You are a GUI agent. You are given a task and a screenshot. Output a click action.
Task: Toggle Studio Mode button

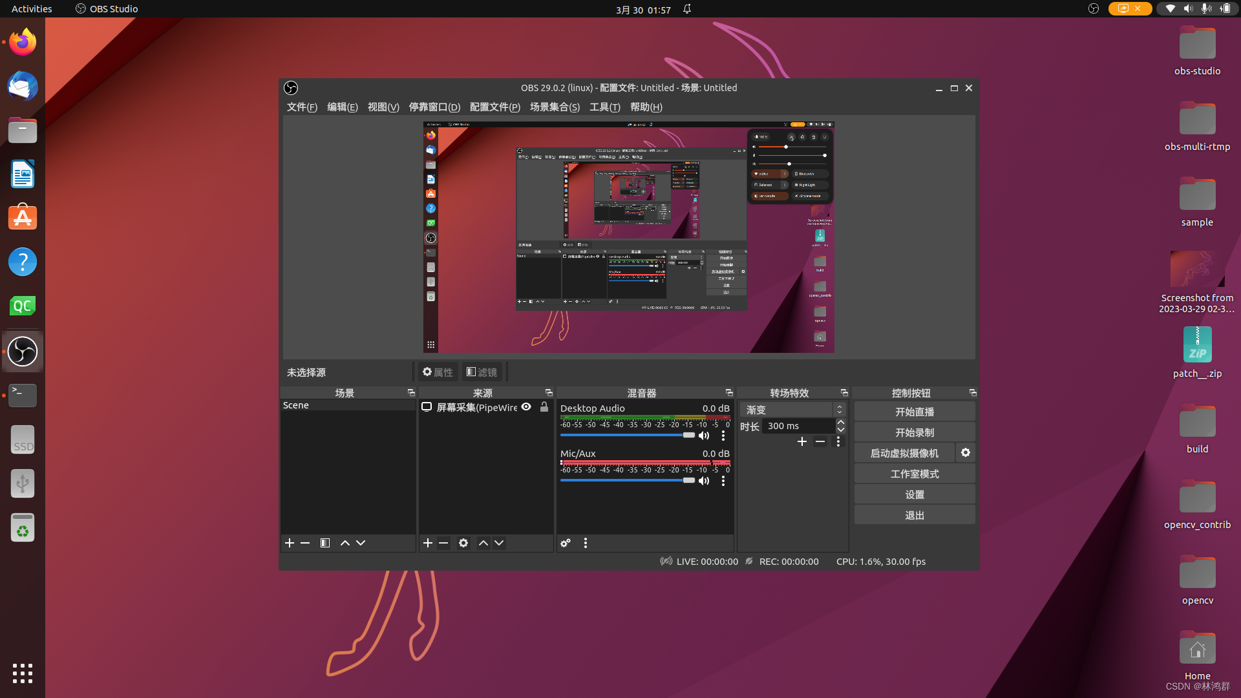(x=915, y=474)
